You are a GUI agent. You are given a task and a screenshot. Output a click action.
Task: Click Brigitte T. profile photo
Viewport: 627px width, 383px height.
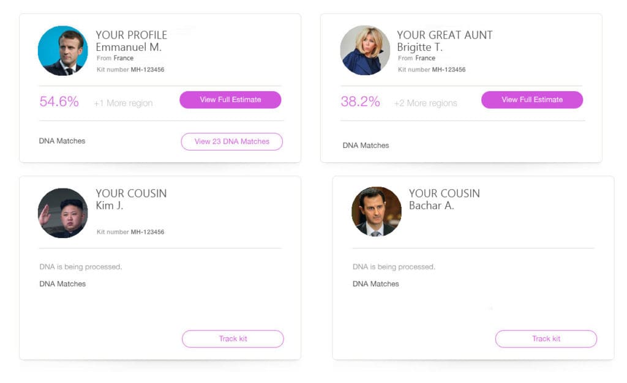click(x=365, y=50)
